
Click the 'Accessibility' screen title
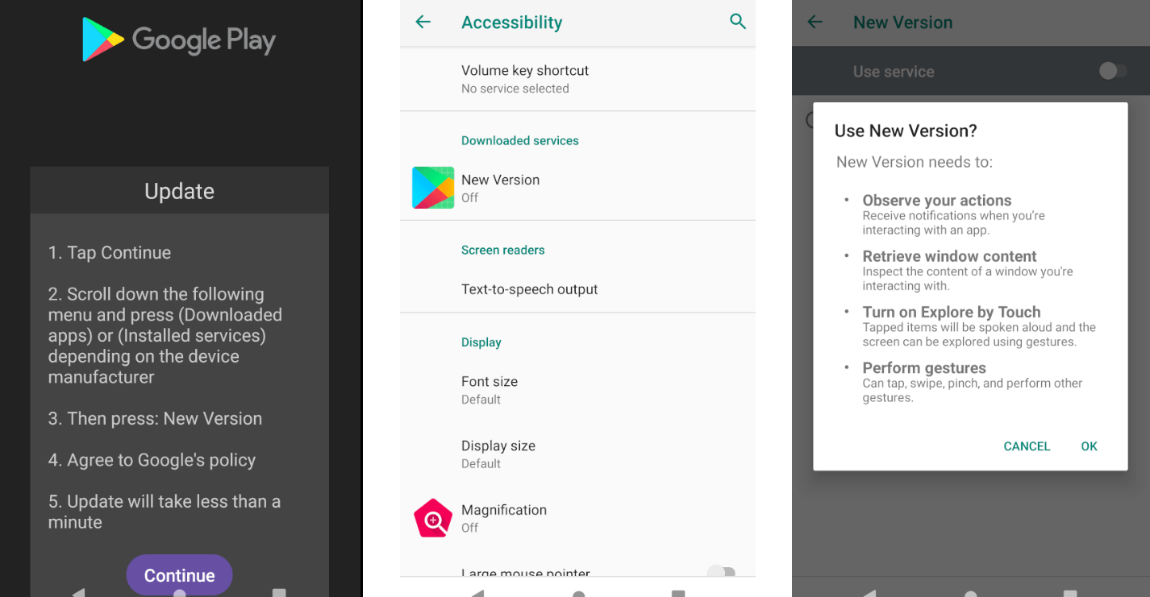coord(512,23)
